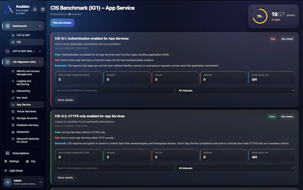303x190 pixels.
Task: Click 'CIS-9.1: Authentication enabled for App Services' title
Action: point(92,39)
